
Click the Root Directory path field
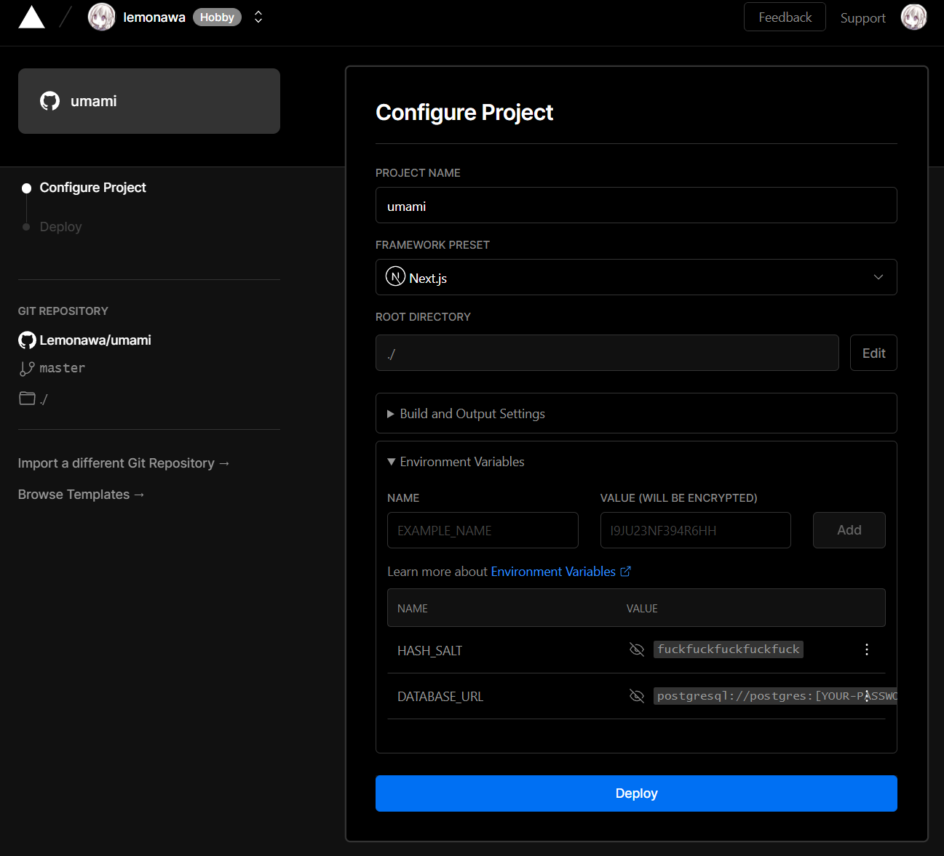point(607,353)
